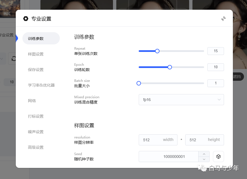Switch to the 样图设置 sidebar tab

(x=36, y=54)
